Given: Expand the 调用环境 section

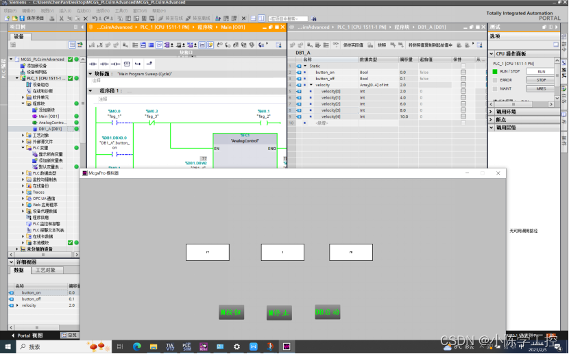Looking at the screenshot, I should coord(492,112).
